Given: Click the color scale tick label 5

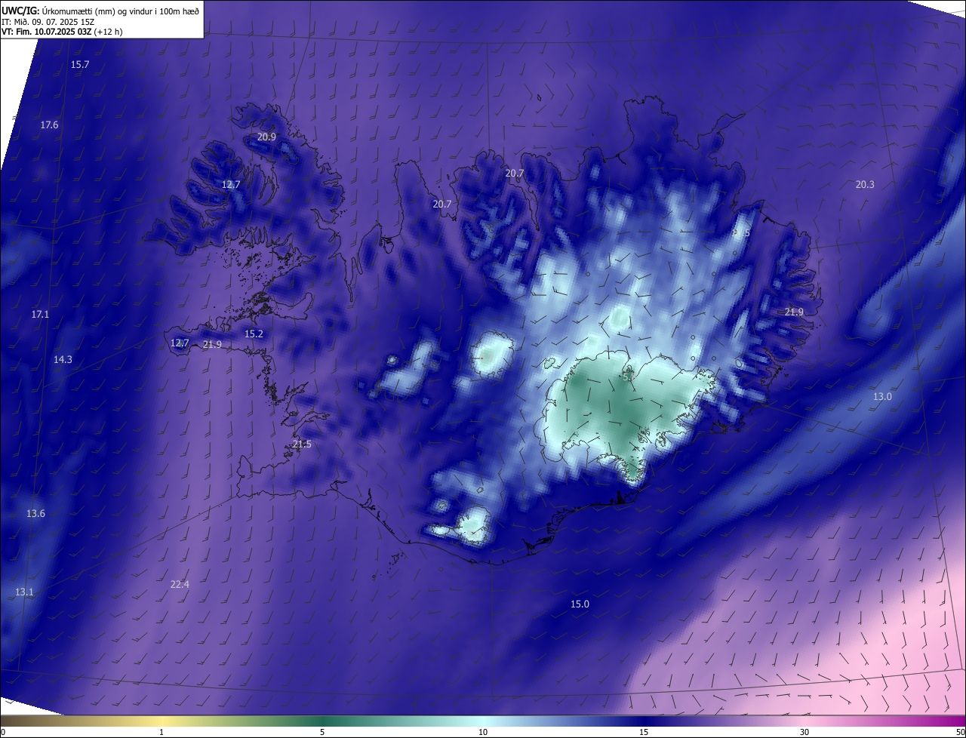Looking at the screenshot, I should (x=322, y=732).
